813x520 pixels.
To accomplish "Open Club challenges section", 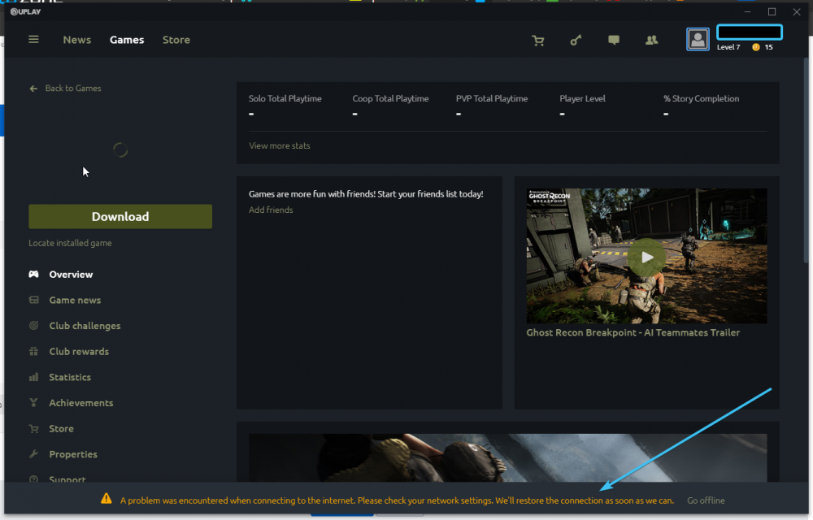I will (x=85, y=326).
